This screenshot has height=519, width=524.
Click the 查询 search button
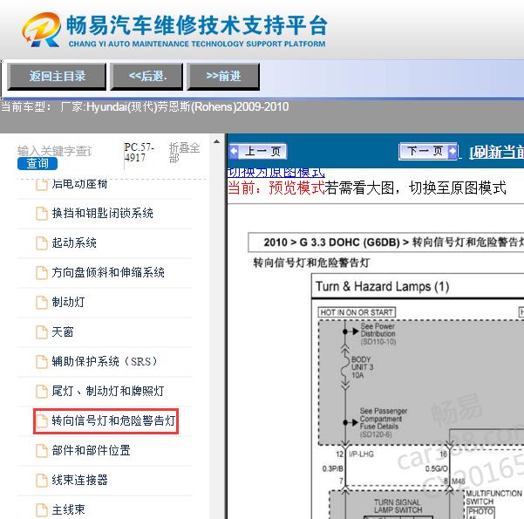(37, 163)
